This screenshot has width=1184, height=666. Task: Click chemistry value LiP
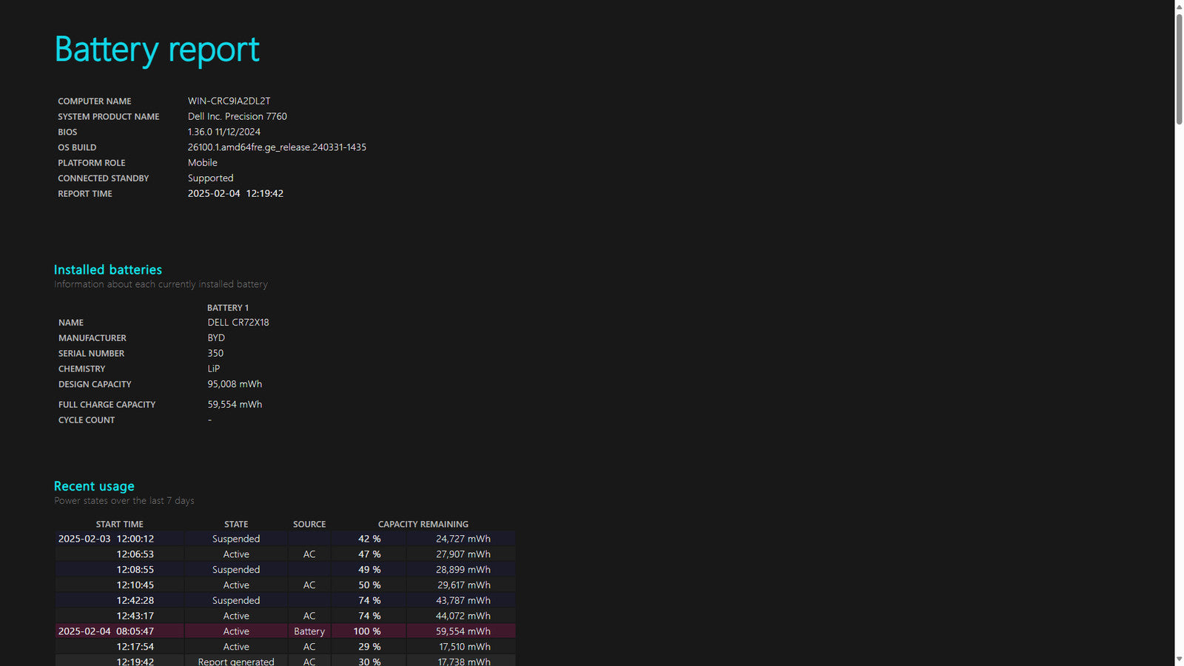point(213,369)
